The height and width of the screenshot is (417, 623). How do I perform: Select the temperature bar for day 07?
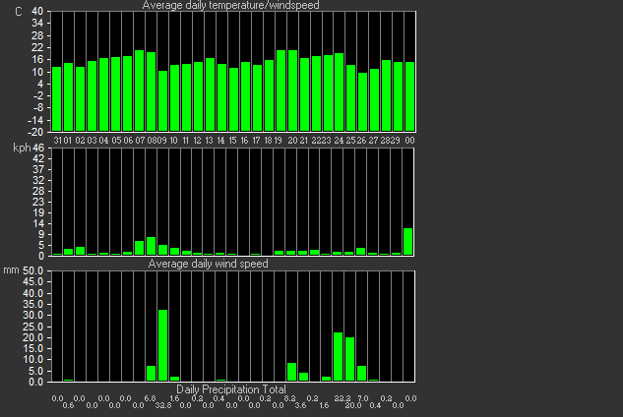click(139, 90)
